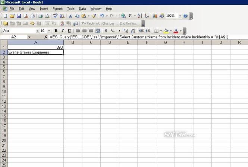Toggle Underline formatting
This screenshot has width=248, height=167.
(x=69, y=31)
